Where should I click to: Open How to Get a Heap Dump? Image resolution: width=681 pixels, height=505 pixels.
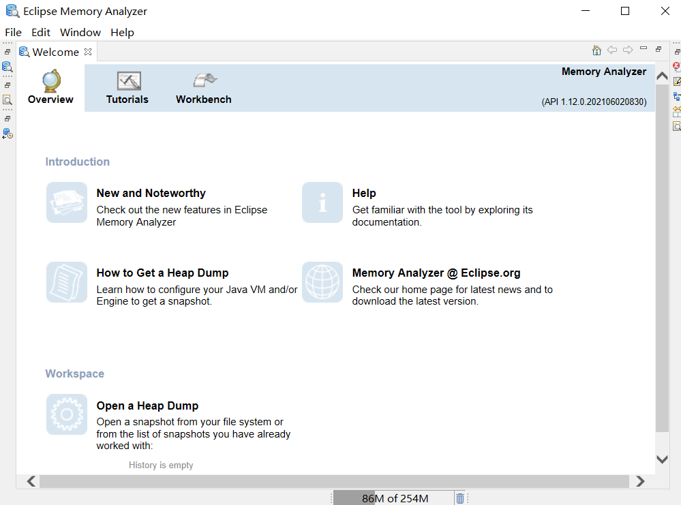tap(162, 273)
